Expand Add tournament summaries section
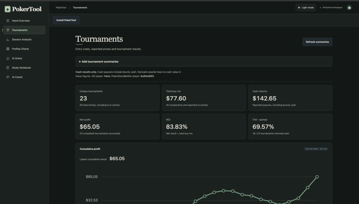The height and width of the screenshot is (204, 359). 204,62
